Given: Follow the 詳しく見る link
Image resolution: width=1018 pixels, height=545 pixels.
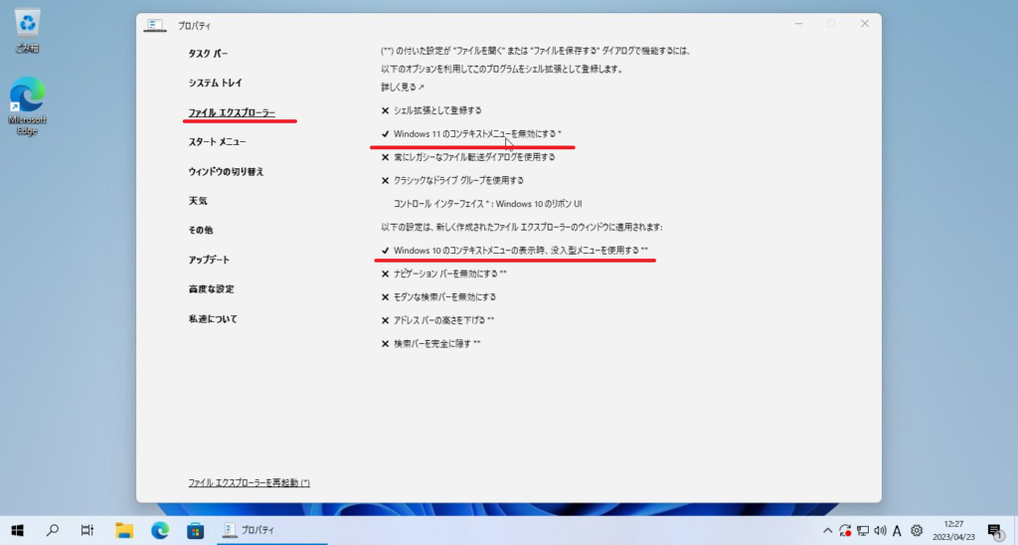Looking at the screenshot, I should [x=403, y=88].
